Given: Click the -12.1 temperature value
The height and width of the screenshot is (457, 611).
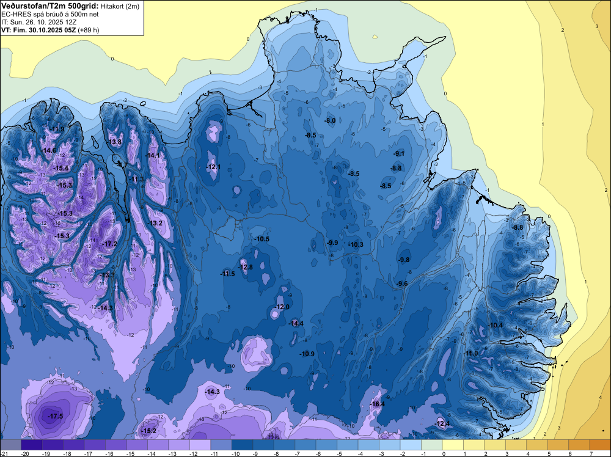Looking at the screenshot, I should [x=213, y=167].
